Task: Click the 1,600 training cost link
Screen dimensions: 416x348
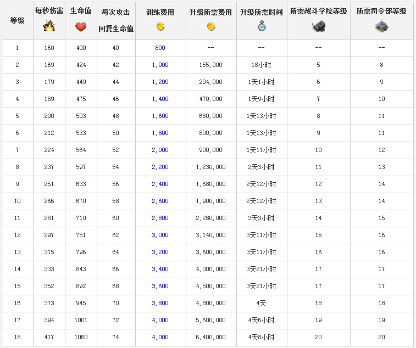Action: click(160, 116)
